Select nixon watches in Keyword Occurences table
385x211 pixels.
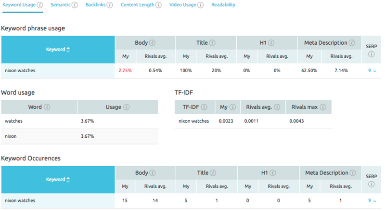(20, 201)
